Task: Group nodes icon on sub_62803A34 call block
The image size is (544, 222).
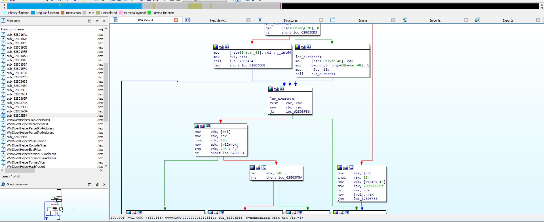Action: [x=227, y=47]
